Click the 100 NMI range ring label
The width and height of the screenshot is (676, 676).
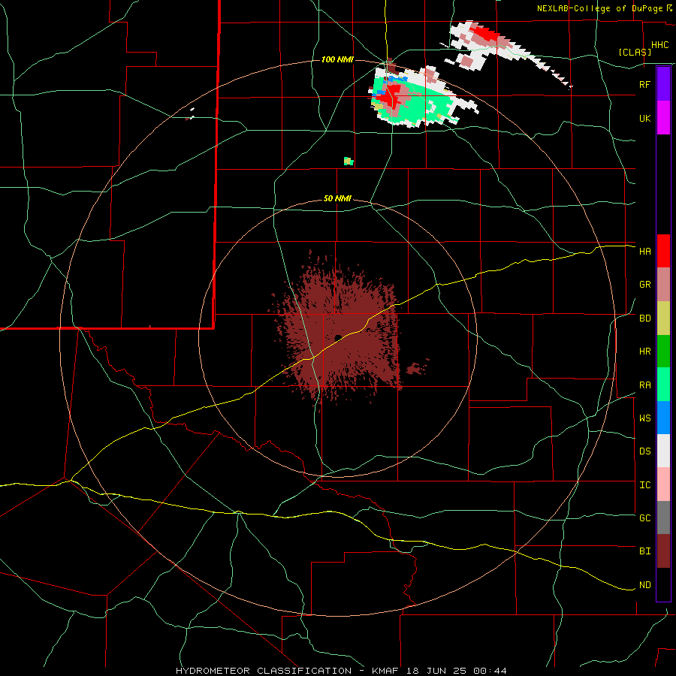point(337,59)
